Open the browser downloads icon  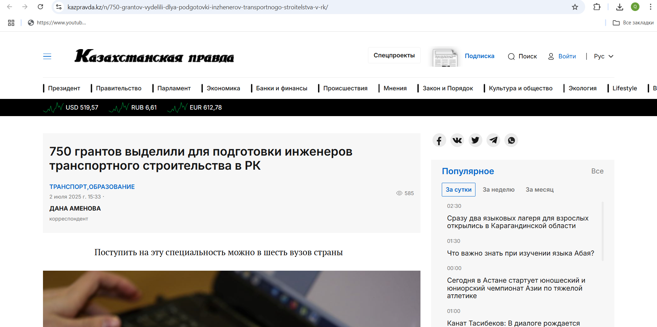620,7
